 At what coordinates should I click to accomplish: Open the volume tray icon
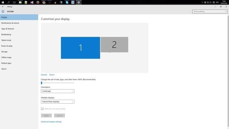coord(211,3)
